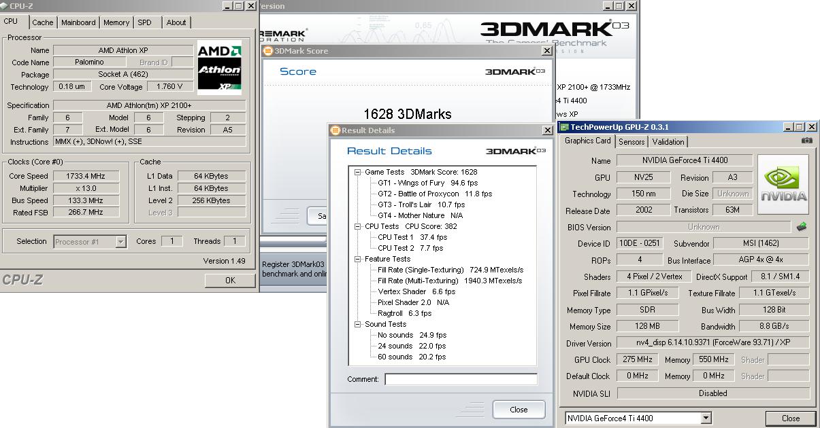Image resolution: width=820 pixels, height=428 pixels.
Task: Select Fill Rate (Single-Texturing) row
Action: pyautogui.click(x=450, y=270)
